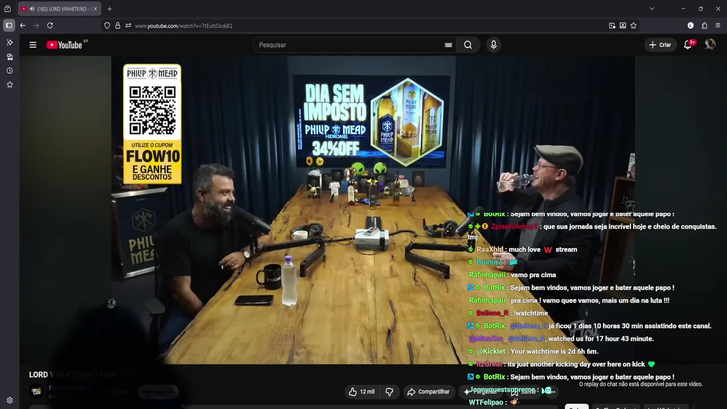Open the on-screen keyboard in search box
Screen dimensions: 727x409
449,45
